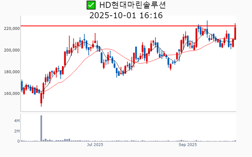Click the green checkmark icon beside the title

91,5
